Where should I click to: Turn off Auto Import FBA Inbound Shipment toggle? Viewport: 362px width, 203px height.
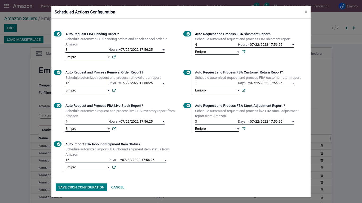[x=58, y=144]
